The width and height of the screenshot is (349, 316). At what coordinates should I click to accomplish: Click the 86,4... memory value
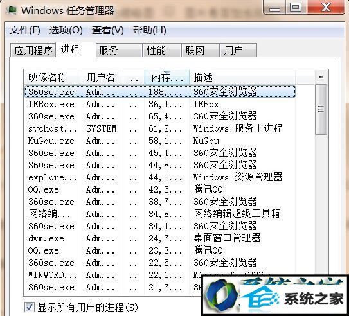165,104
